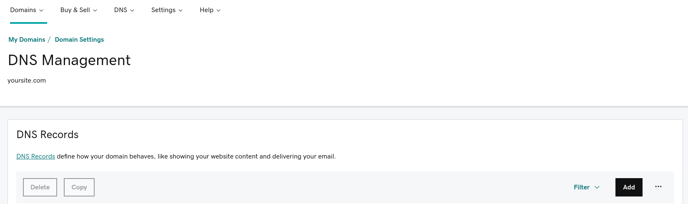Click the Filter chevron arrow
This screenshot has width=688, height=204.
click(597, 187)
